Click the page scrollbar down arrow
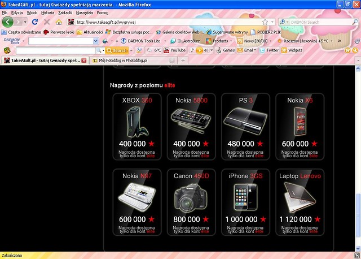This screenshot has height=259, width=361. (x=358, y=249)
